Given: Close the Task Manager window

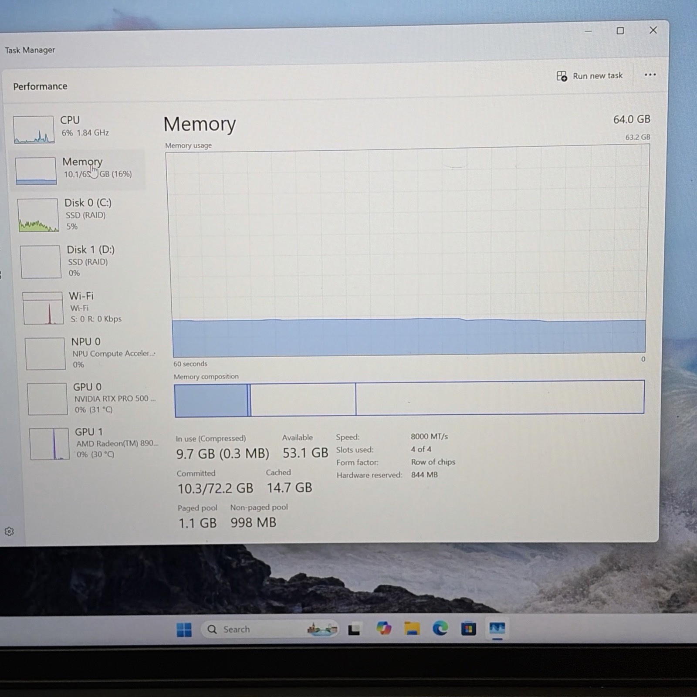Looking at the screenshot, I should pyautogui.click(x=653, y=30).
